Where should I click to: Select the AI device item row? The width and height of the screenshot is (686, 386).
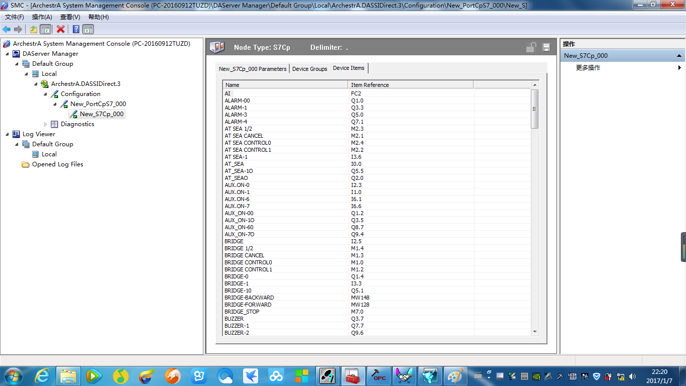click(x=377, y=93)
